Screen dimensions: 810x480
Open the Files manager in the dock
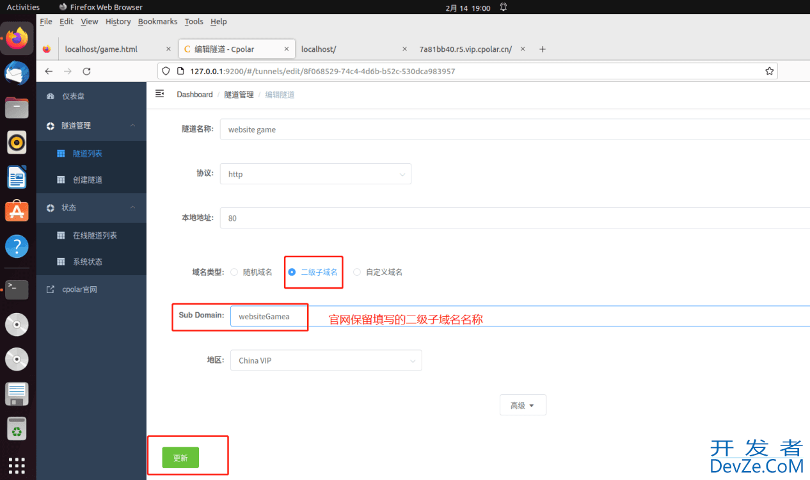(x=17, y=108)
